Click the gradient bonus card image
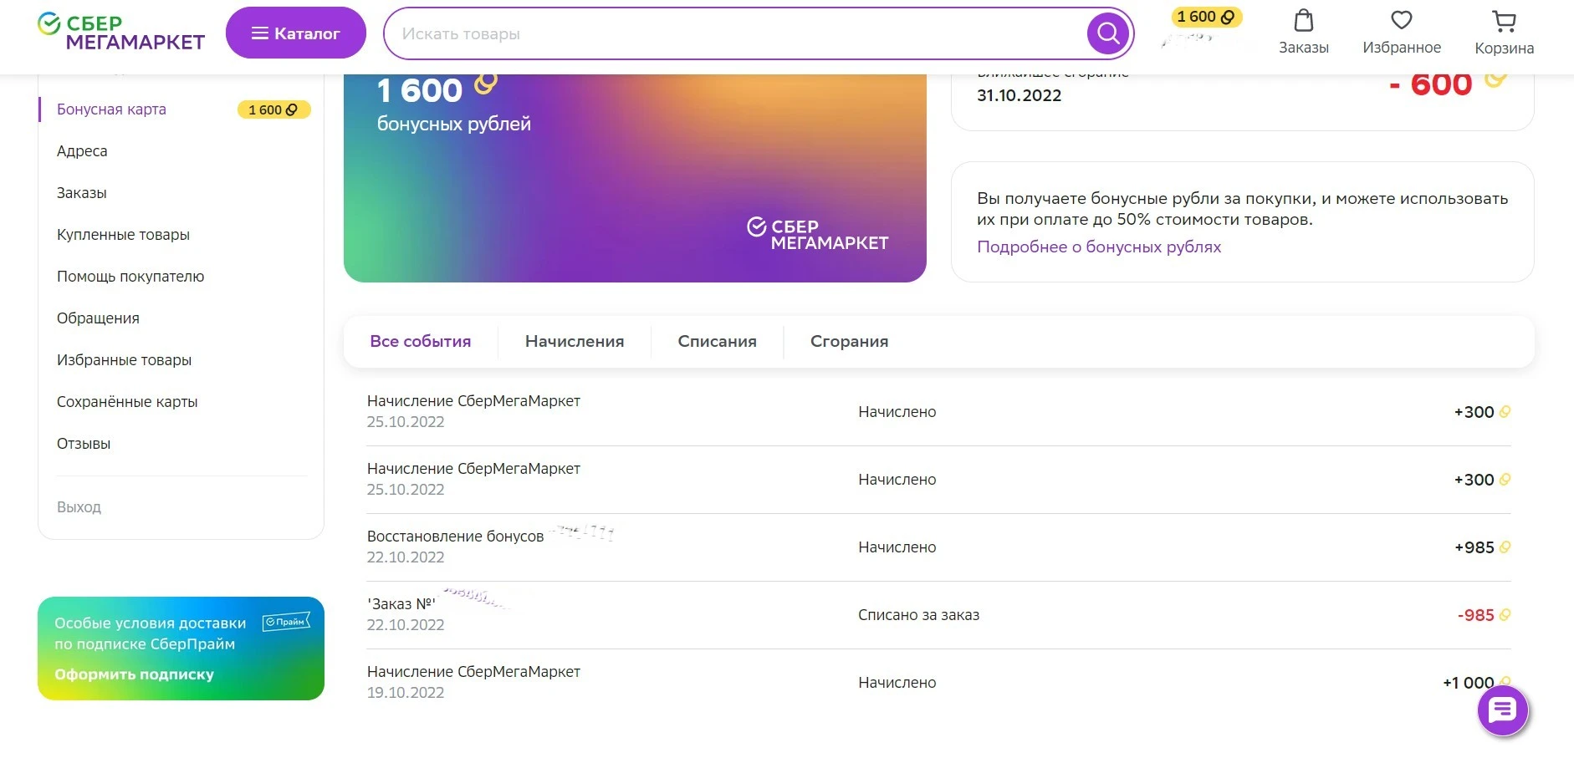Viewport: 1574px width, 763px height. (x=635, y=178)
